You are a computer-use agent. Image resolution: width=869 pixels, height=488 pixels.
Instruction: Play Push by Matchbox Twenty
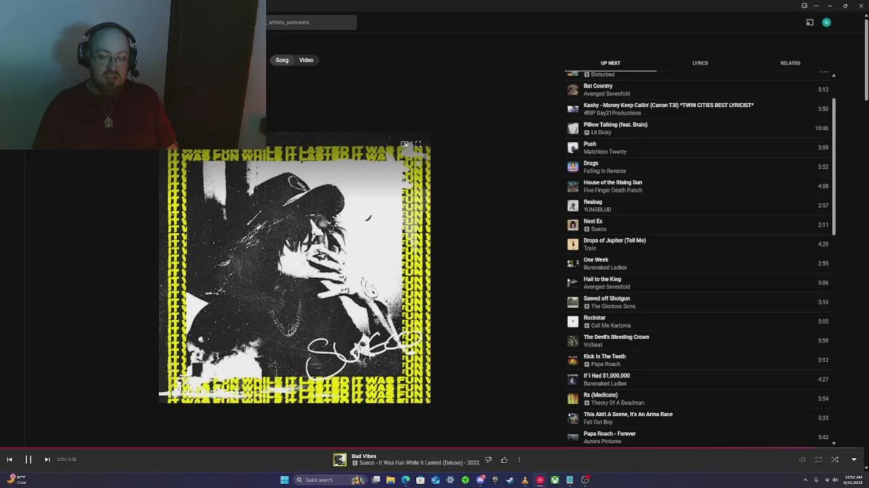pos(699,148)
